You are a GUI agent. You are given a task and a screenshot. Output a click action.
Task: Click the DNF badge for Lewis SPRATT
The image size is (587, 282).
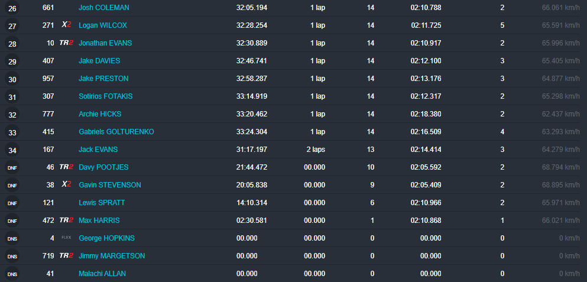(12, 203)
